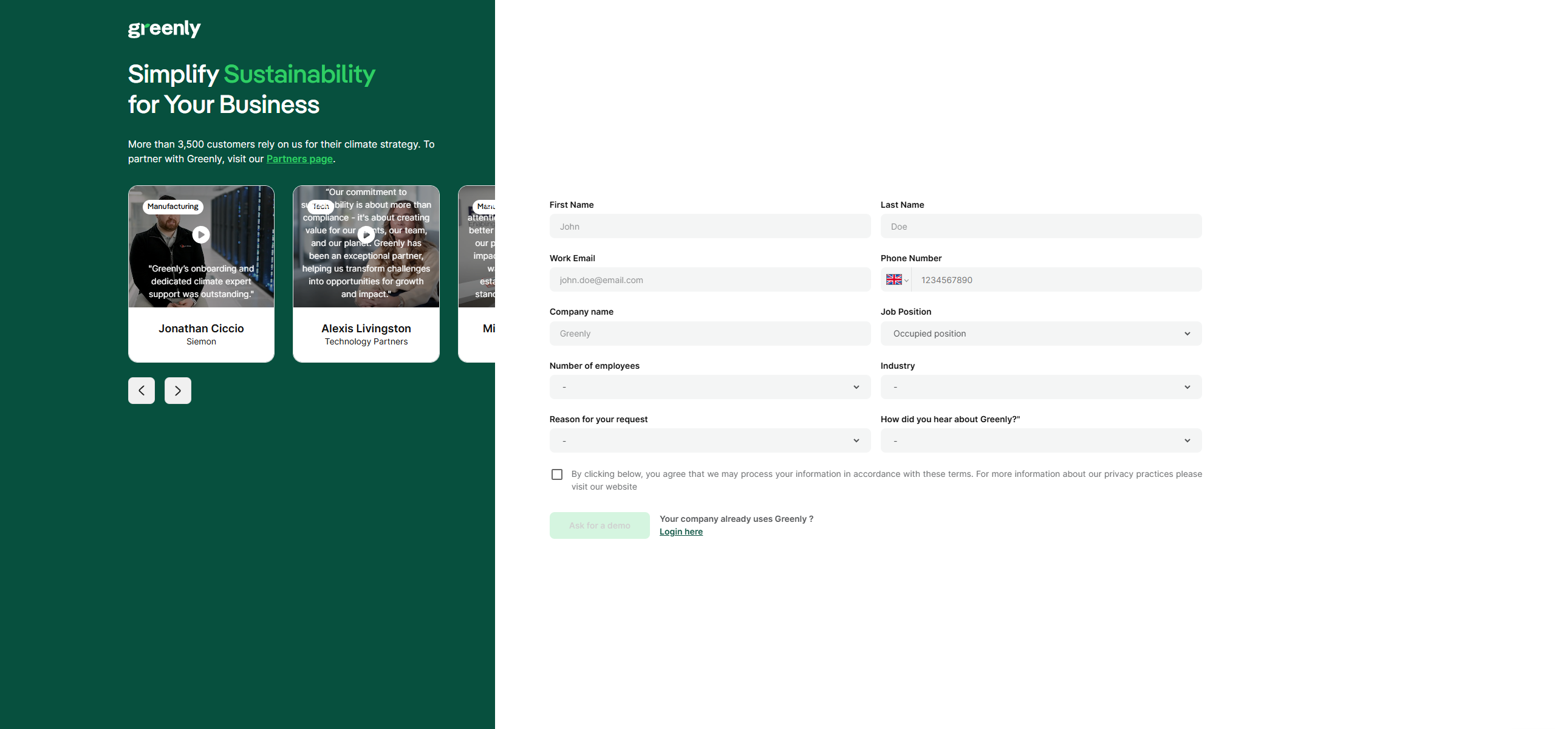Viewport: 1555px width, 729px height.
Task: Play Alexis Livingston testimonial video
Action: pos(366,234)
